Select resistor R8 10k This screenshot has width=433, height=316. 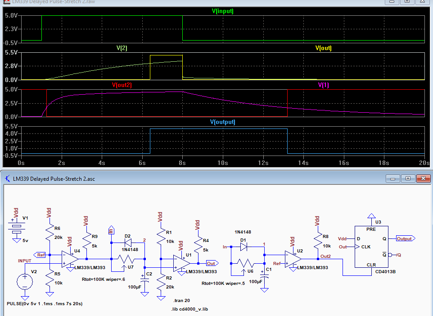pyautogui.click(x=318, y=241)
